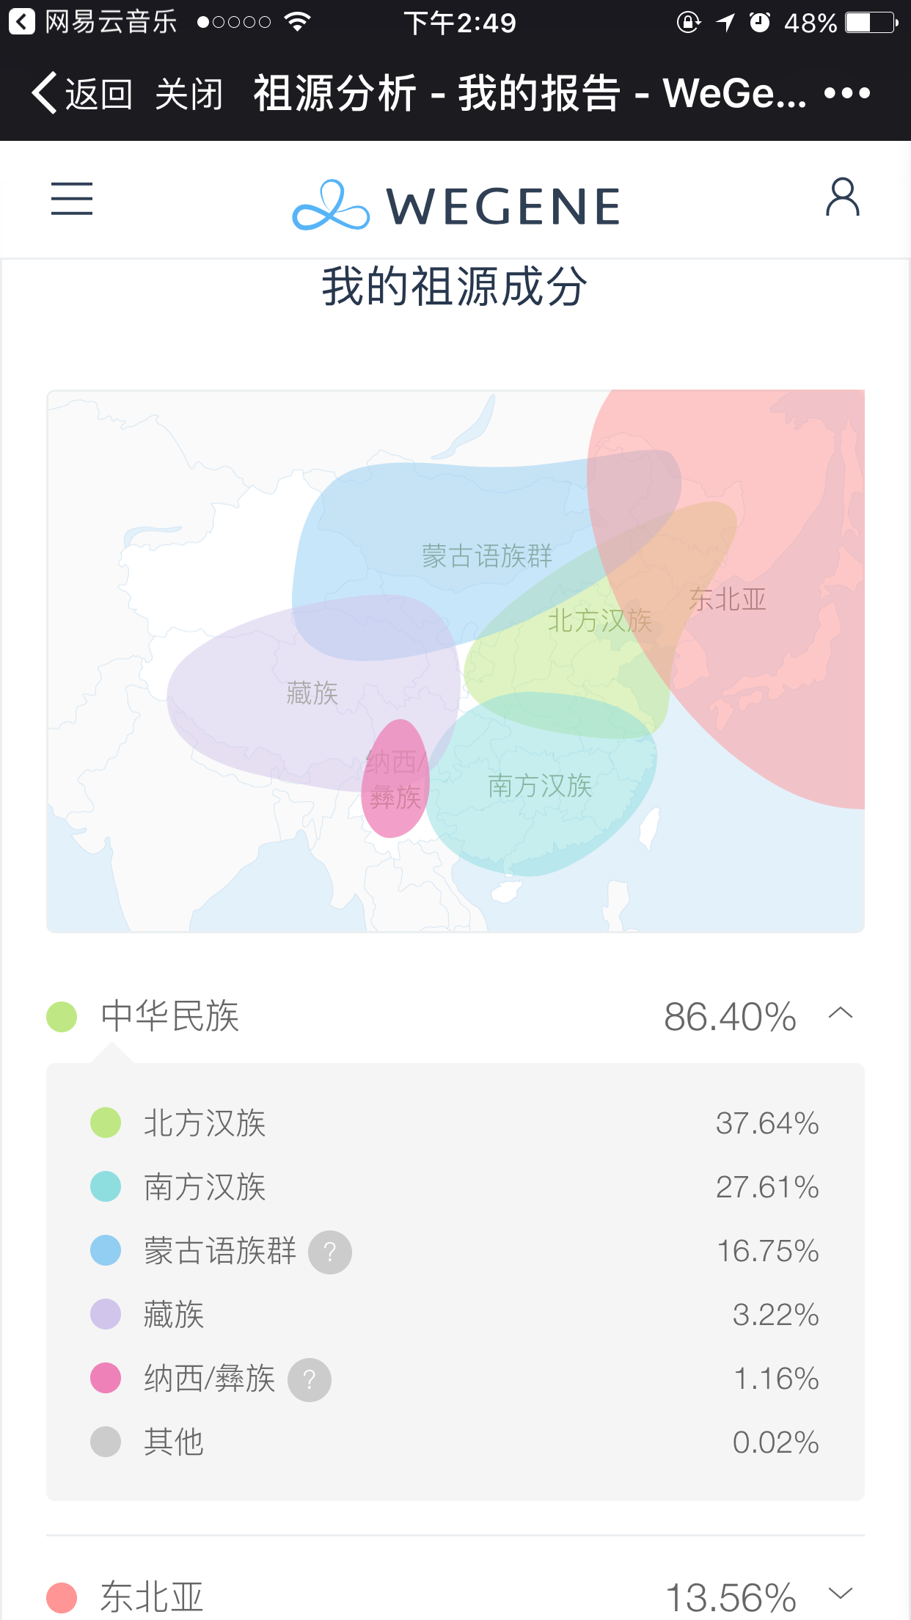Tap the alarm clock status icon
911x1620 pixels.
759,22
